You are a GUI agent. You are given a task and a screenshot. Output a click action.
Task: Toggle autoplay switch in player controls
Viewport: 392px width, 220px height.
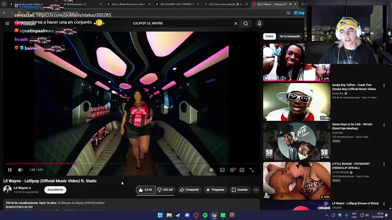(x=211, y=170)
